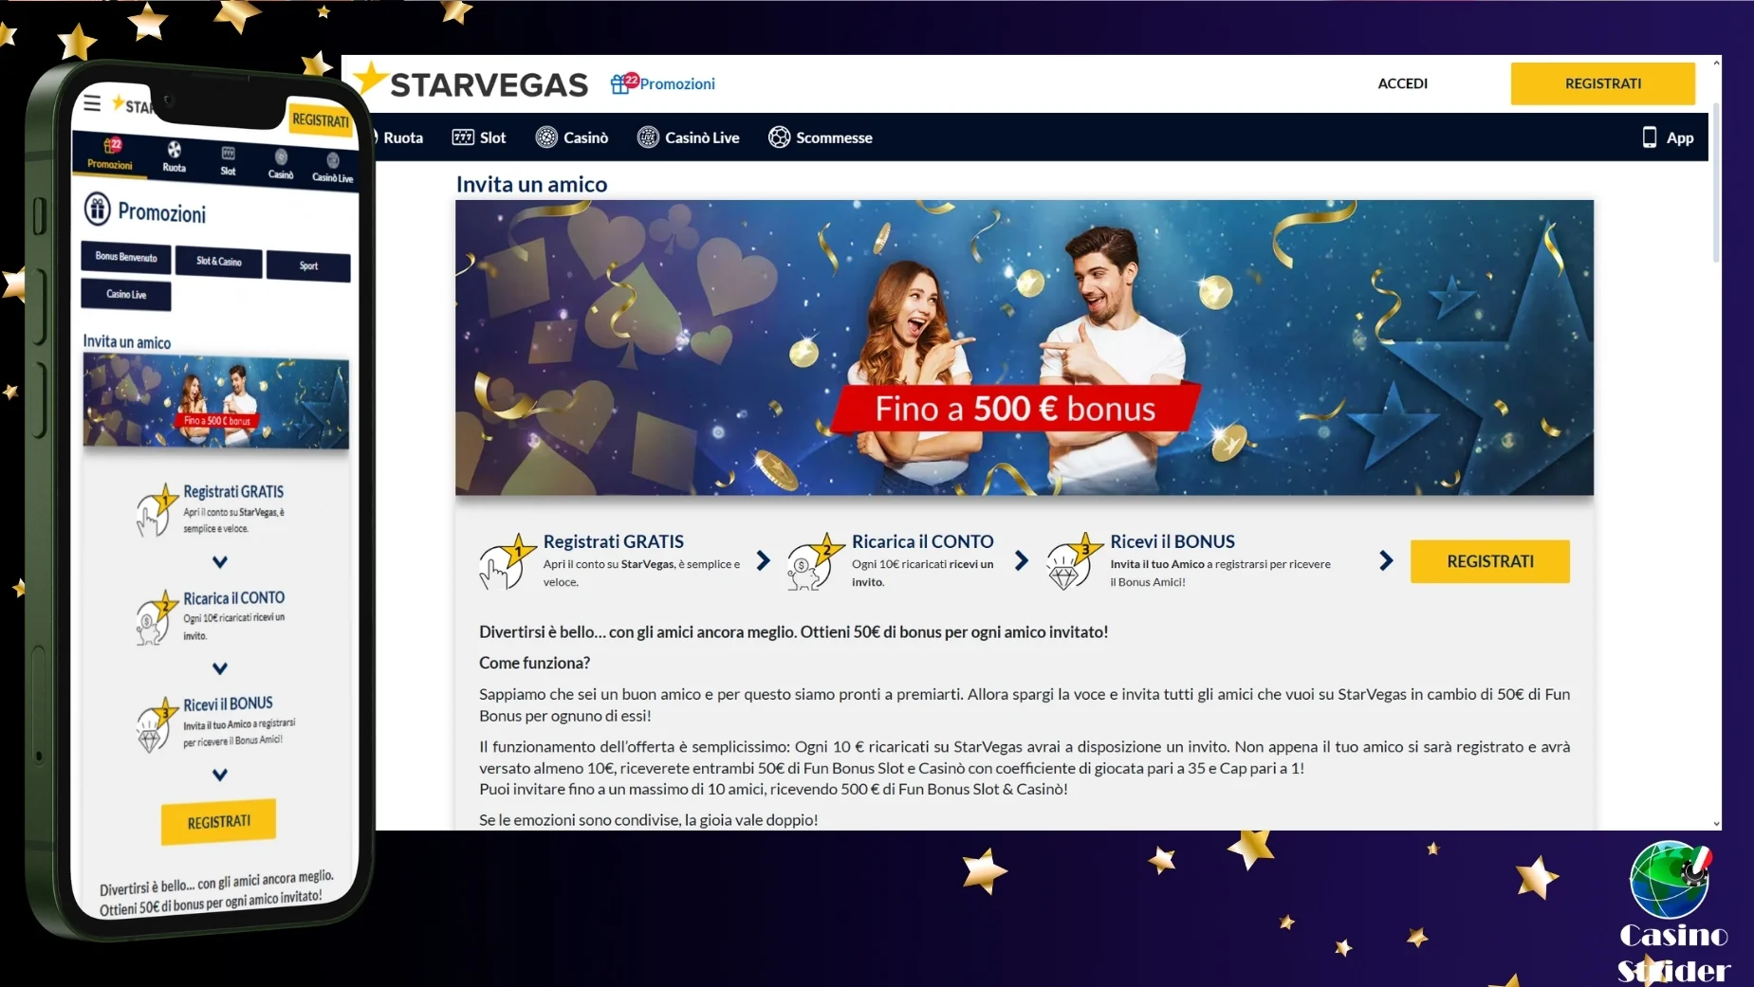Click ACCEDI to log in
The width and height of the screenshot is (1754, 987).
pos(1402,83)
